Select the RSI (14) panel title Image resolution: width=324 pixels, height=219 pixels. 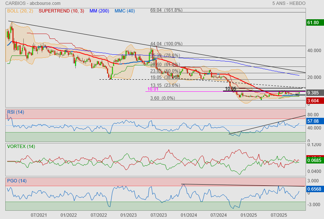pyautogui.click(x=15, y=112)
